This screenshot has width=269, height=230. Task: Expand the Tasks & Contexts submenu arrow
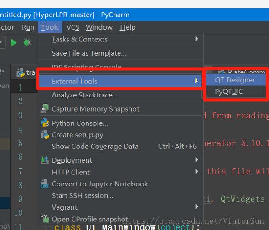197,39
